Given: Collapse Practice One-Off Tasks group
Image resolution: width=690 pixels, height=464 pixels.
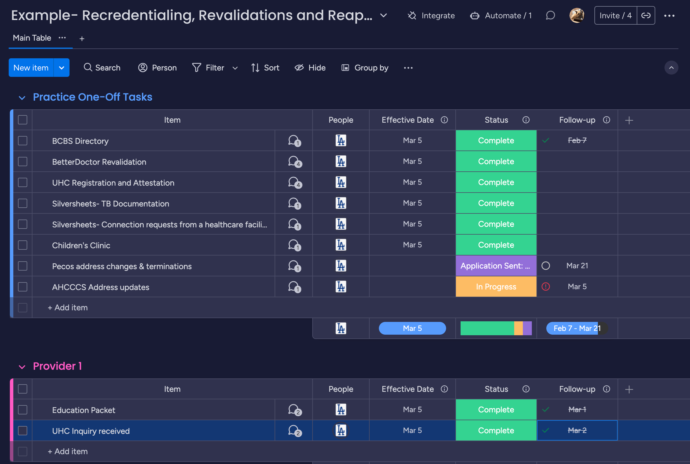Looking at the screenshot, I should coord(22,98).
